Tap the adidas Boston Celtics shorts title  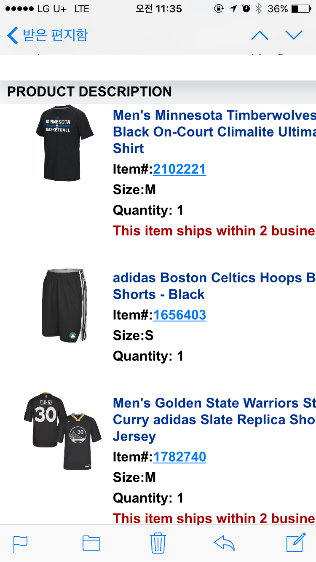(214, 286)
